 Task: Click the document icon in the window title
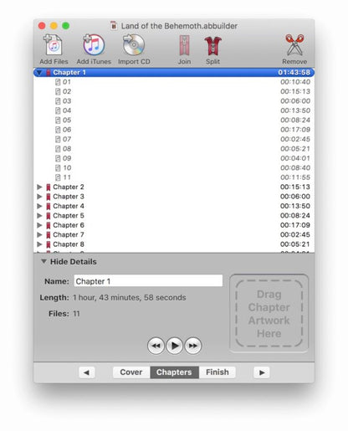point(114,26)
